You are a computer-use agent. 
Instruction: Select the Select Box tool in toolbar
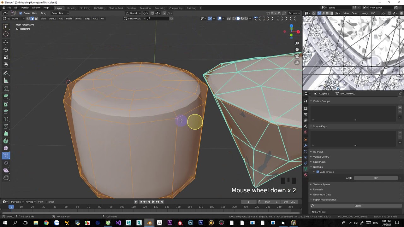[x=6, y=27]
